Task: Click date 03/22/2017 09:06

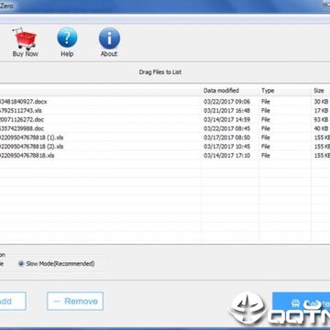Action: 226,102
